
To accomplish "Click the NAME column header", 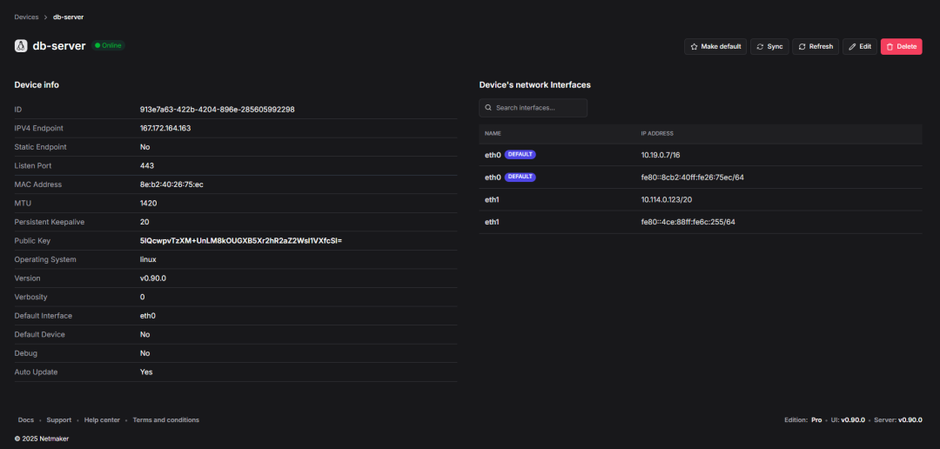I will pyautogui.click(x=493, y=133).
